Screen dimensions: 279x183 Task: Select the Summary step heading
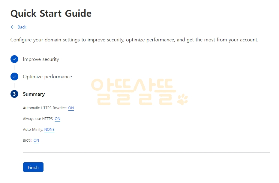tap(34, 94)
